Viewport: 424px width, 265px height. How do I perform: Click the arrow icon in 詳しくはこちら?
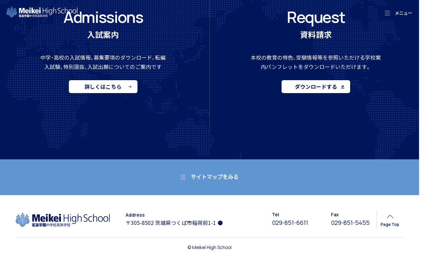[130, 87]
